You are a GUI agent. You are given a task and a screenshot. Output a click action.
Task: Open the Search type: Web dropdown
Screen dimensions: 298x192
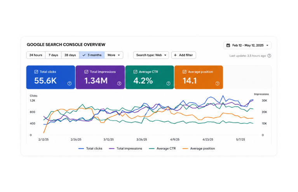(151, 55)
